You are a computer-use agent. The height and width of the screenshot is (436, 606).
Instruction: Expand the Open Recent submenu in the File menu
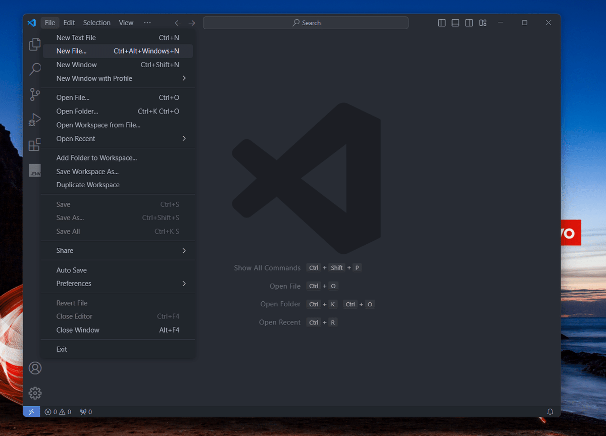(x=118, y=139)
